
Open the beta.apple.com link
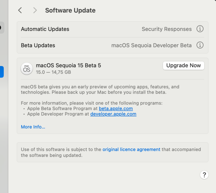coord(116,108)
